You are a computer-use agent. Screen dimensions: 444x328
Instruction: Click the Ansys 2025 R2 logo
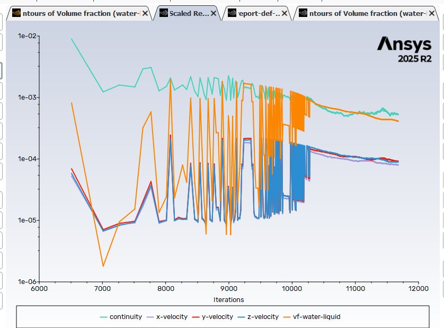[x=404, y=49]
